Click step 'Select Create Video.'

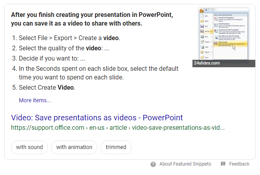coord(47,87)
